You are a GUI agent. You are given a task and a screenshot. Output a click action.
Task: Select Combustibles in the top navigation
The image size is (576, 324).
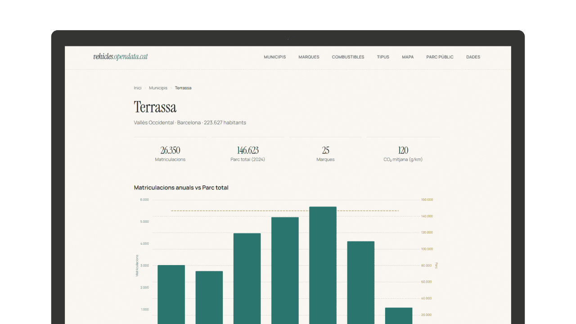point(348,57)
